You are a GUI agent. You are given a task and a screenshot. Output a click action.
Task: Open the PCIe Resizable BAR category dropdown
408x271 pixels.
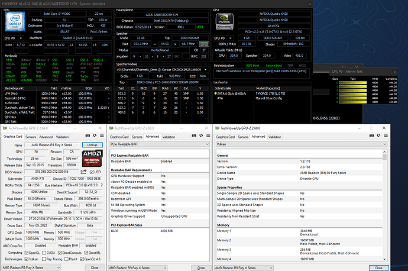[x=160, y=144]
